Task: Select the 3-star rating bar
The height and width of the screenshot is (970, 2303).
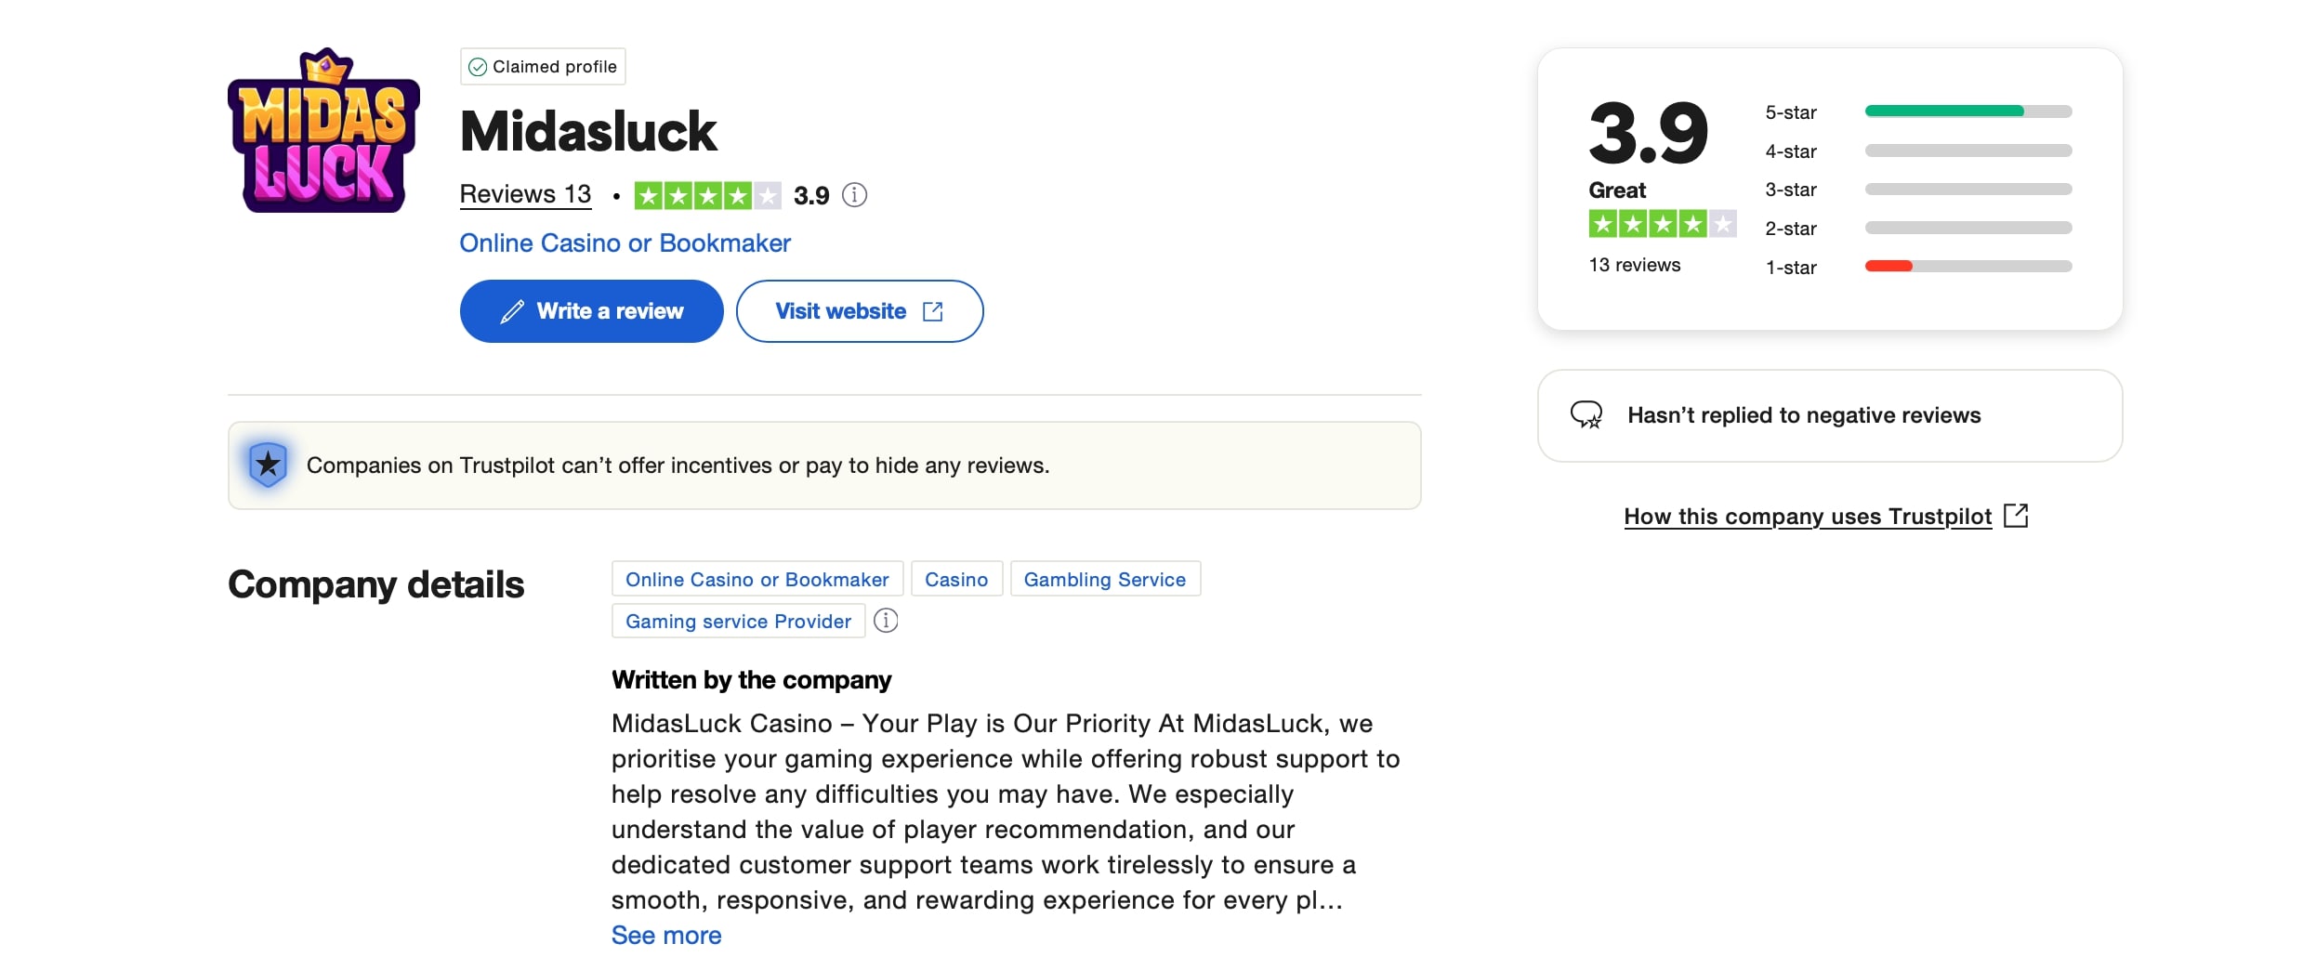Action: 1968,190
